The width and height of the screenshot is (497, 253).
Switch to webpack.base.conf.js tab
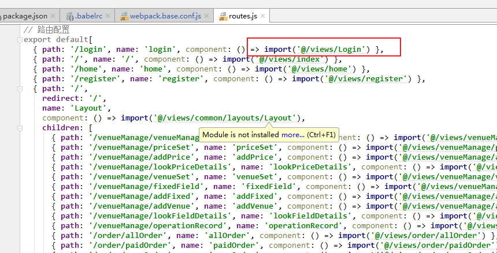coord(165,16)
